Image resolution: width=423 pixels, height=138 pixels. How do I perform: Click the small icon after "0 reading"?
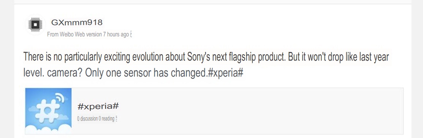click(116, 119)
